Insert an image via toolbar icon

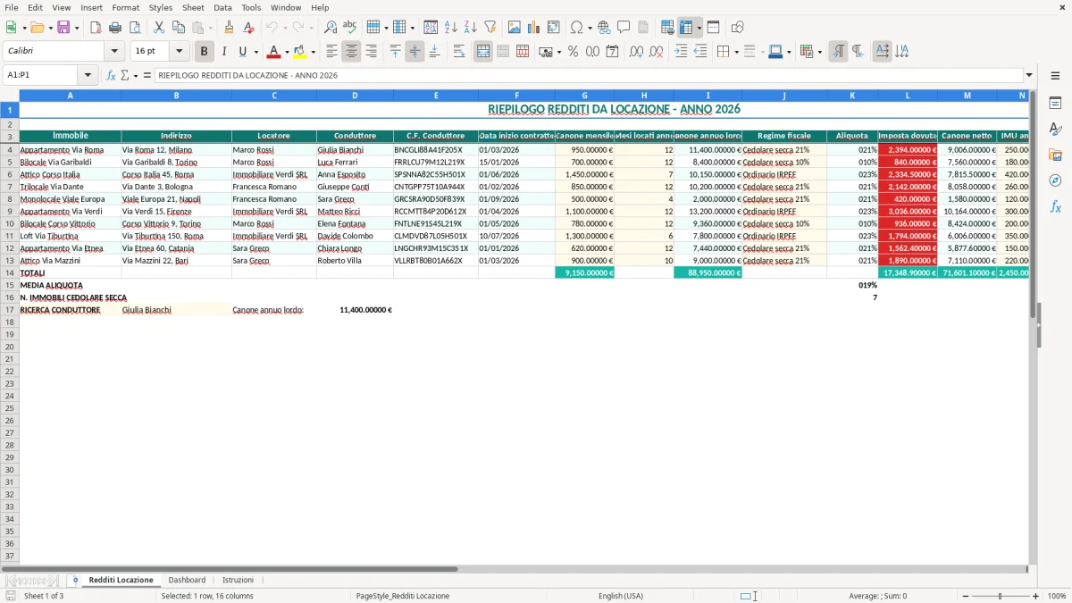(515, 28)
